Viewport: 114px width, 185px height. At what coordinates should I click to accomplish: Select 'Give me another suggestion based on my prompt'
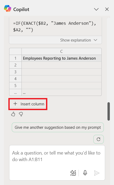pyautogui.click(x=58, y=127)
